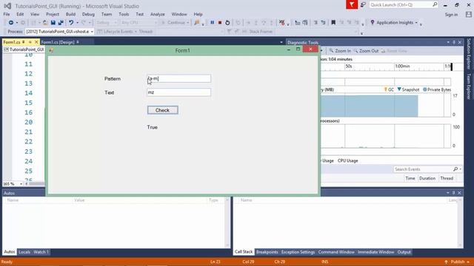Click the account picture icon next to Sign in

pyautogui.click(x=469, y=14)
